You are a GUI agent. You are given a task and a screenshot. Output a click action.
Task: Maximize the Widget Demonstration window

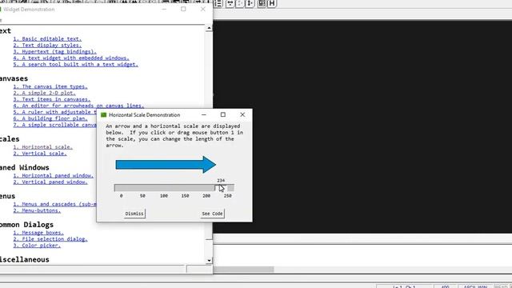[183, 9]
